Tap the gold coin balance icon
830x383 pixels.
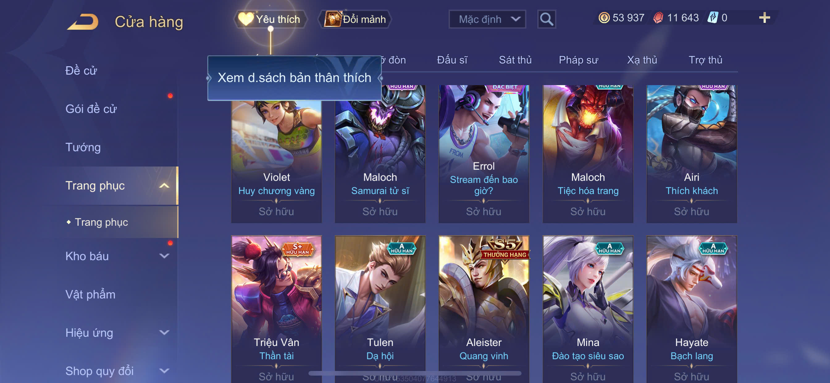(x=604, y=18)
